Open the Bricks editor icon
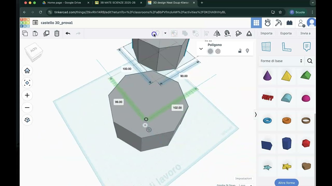The width and height of the screenshot is (332, 186). [289, 23]
